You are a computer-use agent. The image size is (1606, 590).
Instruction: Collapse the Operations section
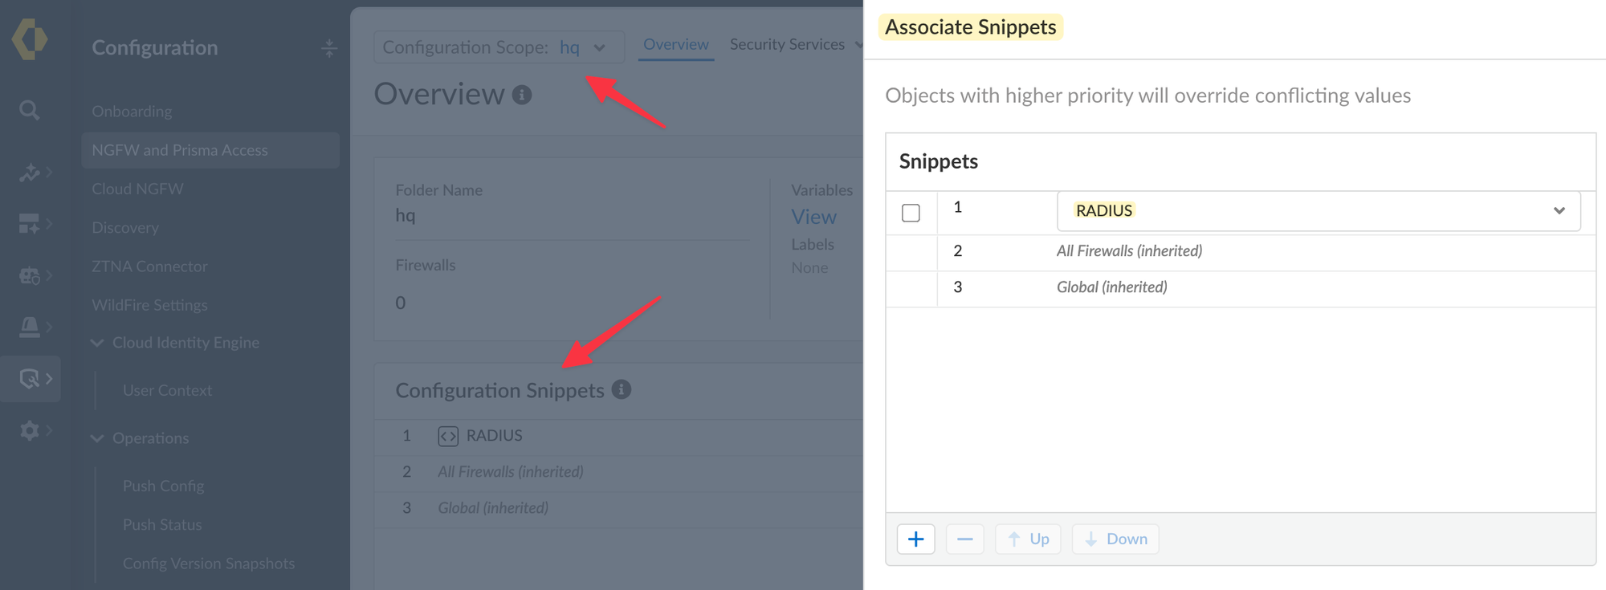pyautogui.click(x=97, y=438)
